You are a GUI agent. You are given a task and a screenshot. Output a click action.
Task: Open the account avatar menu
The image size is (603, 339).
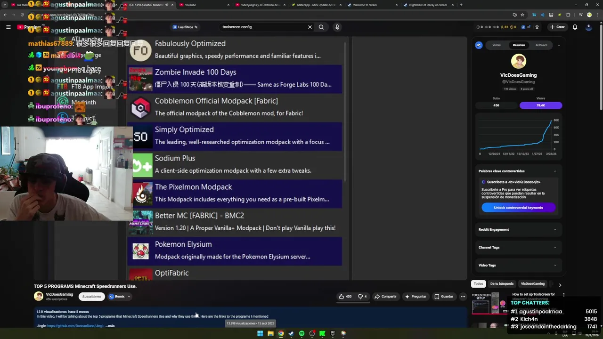click(588, 27)
